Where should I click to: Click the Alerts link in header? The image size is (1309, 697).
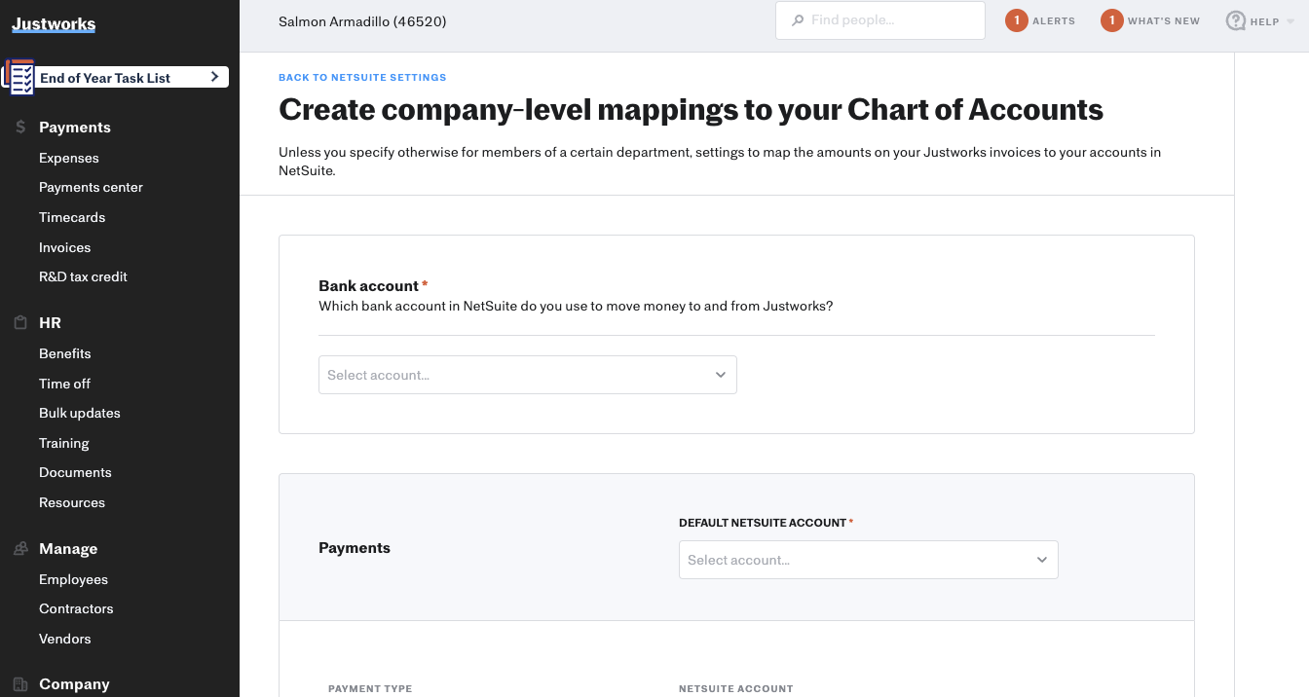1054,21
